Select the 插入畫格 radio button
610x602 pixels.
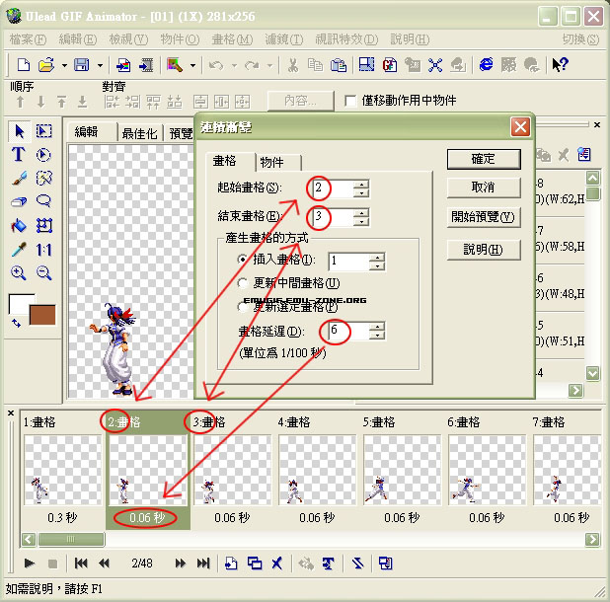tap(243, 259)
